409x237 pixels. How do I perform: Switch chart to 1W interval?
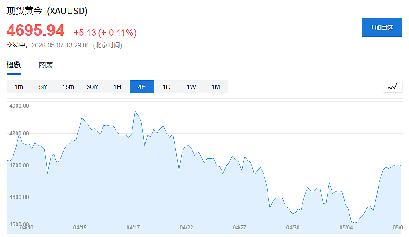(x=191, y=87)
